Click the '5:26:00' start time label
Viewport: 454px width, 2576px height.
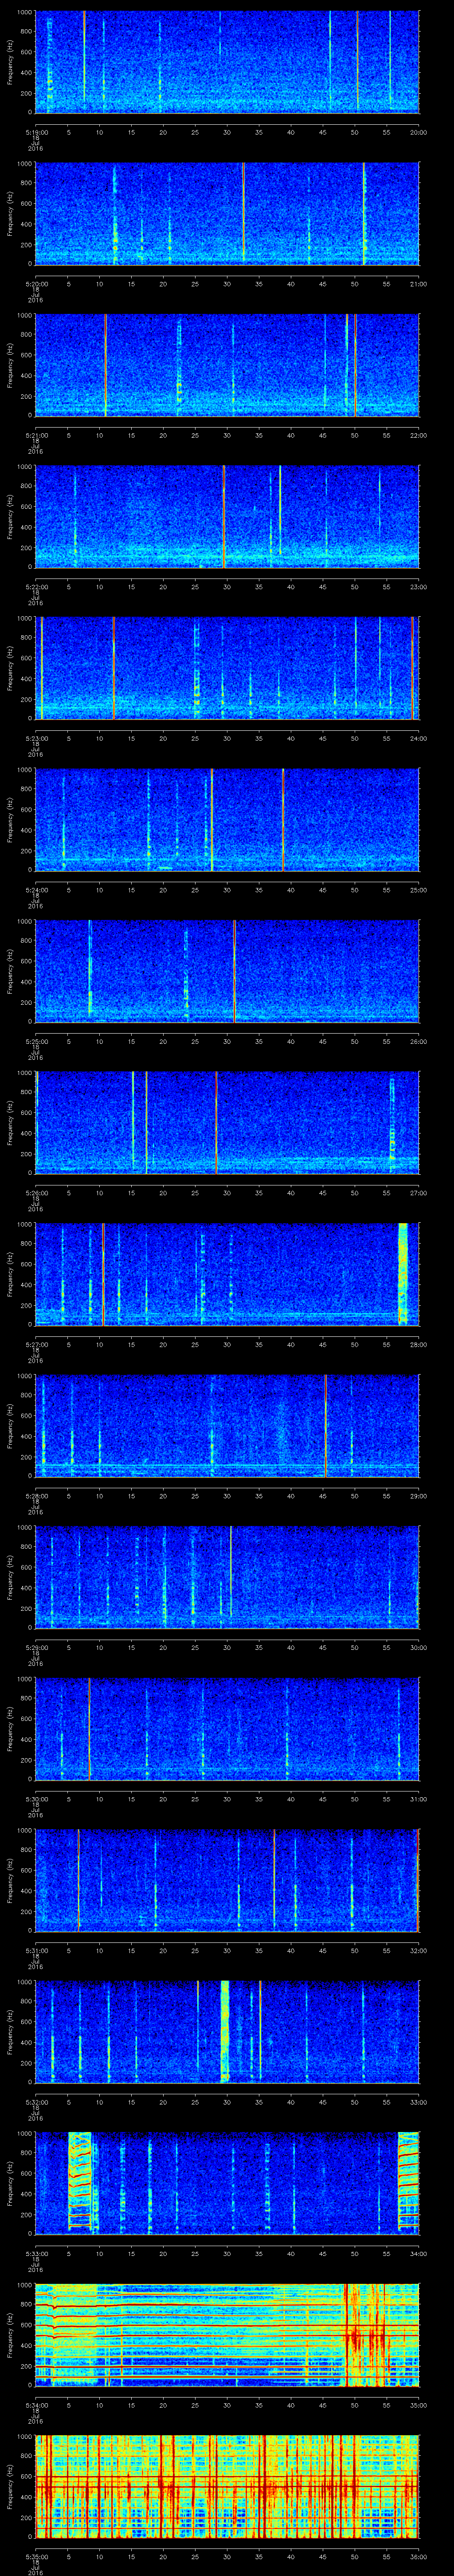coord(36,1193)
